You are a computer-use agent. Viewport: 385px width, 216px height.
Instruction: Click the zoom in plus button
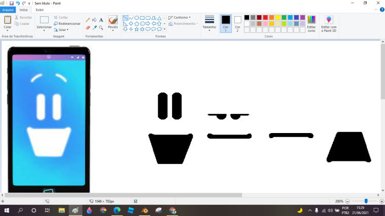[381, 201]
